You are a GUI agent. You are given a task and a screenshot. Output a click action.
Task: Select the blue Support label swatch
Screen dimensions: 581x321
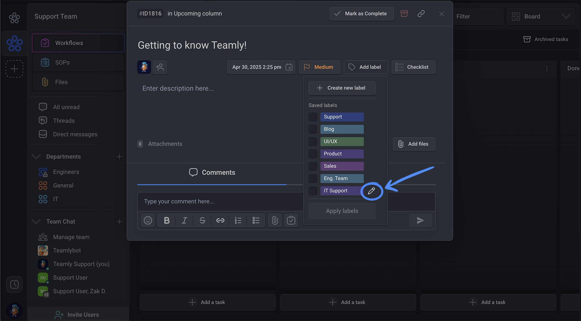pos(342,117)
